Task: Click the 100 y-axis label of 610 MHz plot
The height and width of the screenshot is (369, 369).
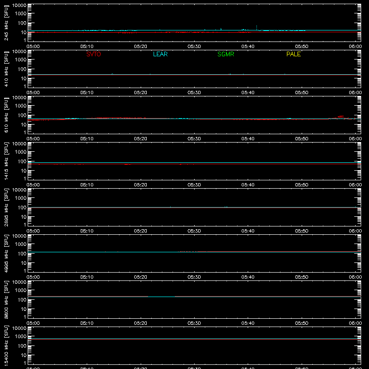Action: point(22,115)
